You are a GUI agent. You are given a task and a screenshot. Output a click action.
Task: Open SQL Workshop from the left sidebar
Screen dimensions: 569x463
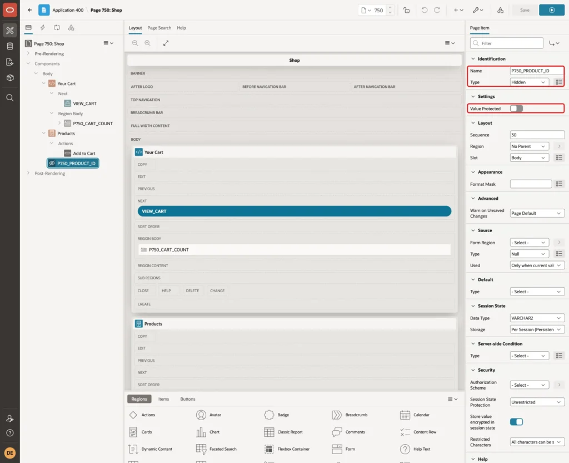pos(10,46)
